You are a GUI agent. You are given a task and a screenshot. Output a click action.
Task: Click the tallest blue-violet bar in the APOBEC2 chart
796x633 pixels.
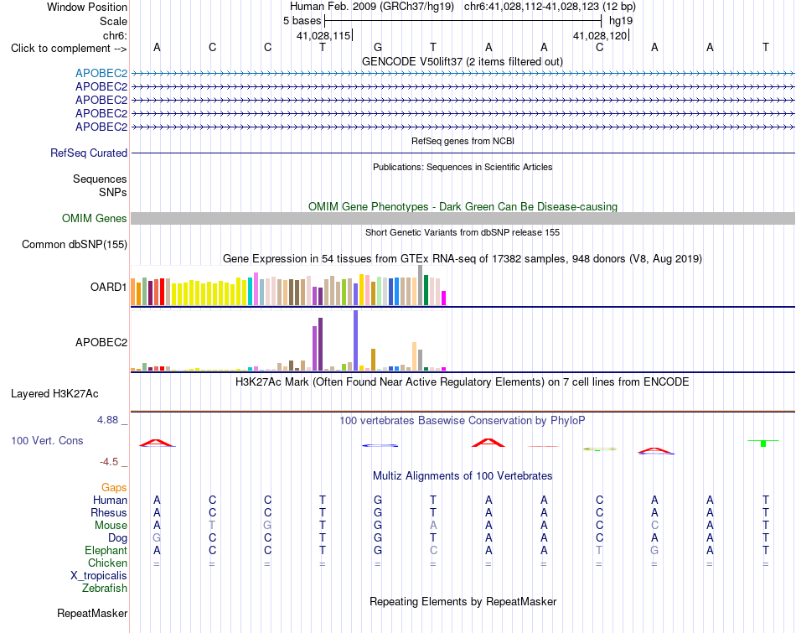[356, 340]
